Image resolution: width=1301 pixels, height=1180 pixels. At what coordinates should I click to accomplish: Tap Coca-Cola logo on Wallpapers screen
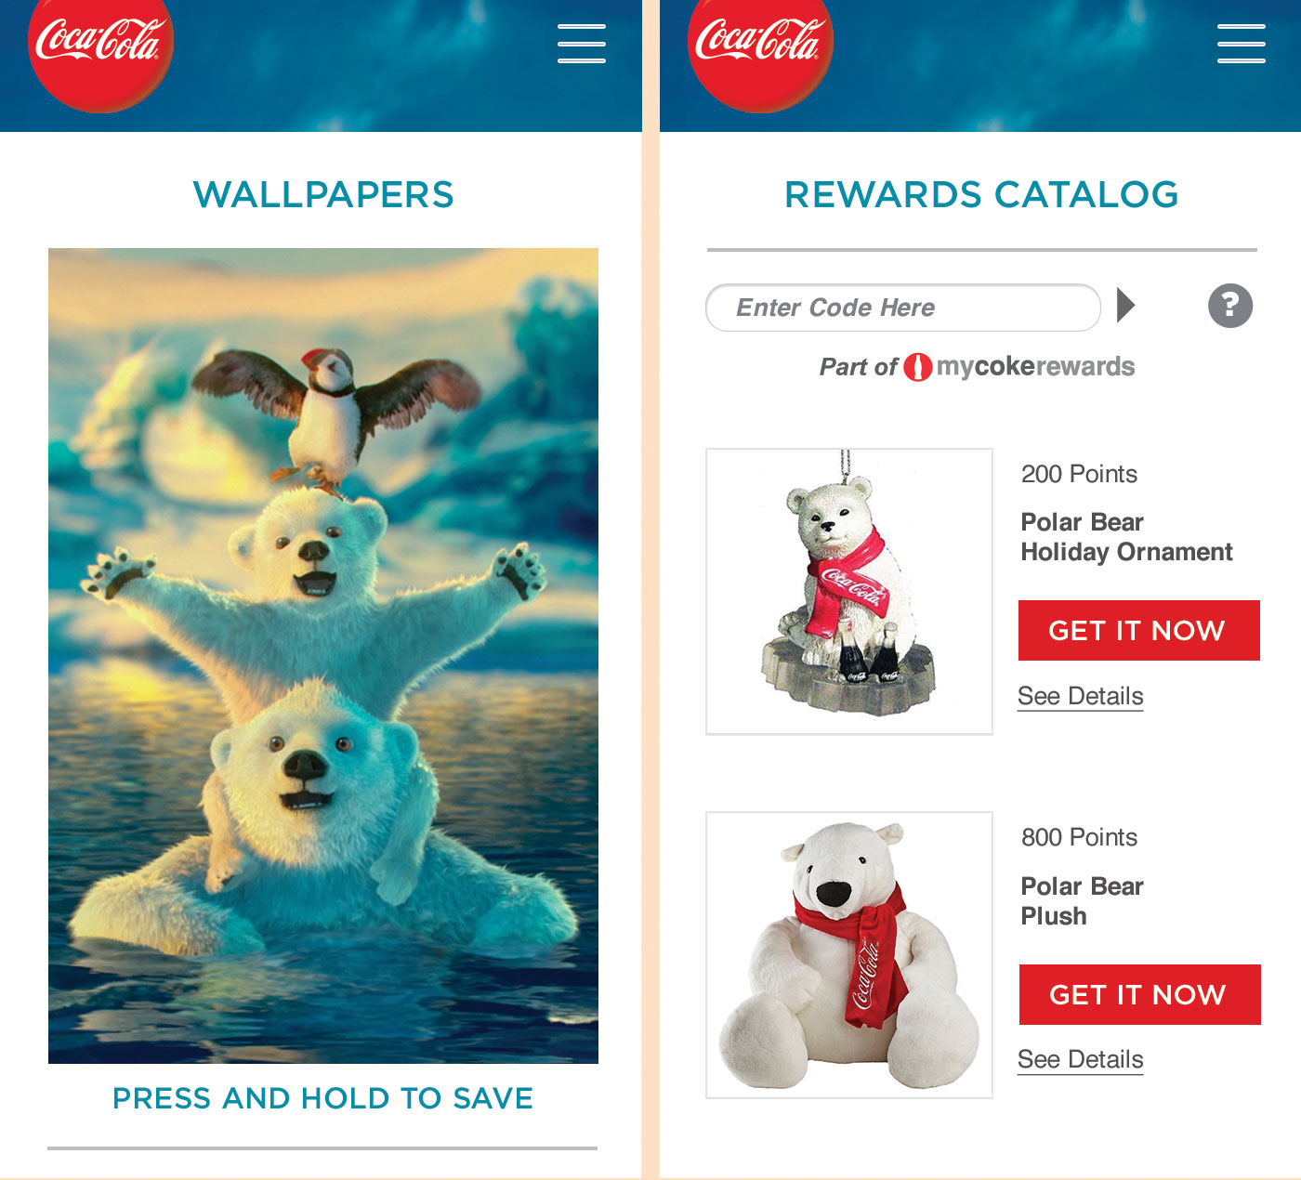point(100,51)
